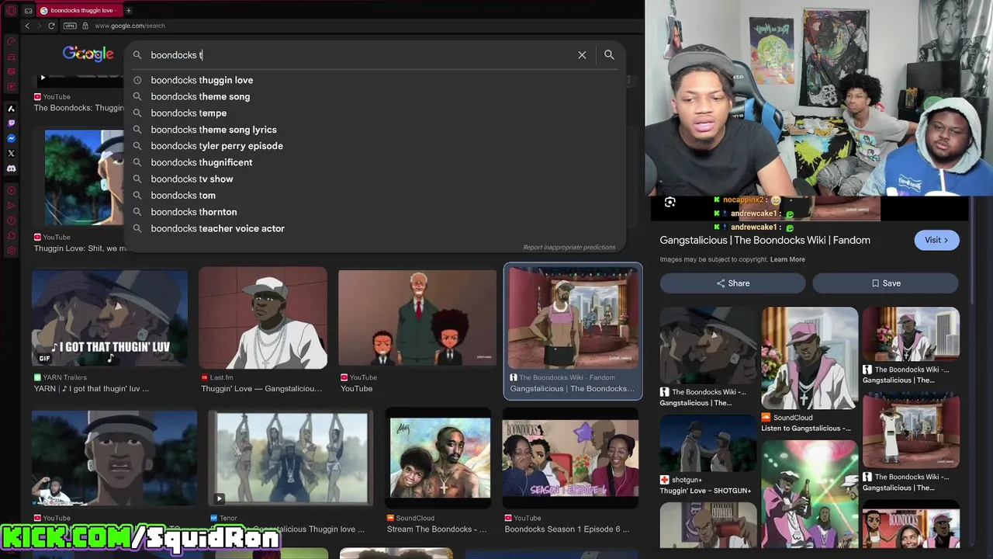Select suggestion 'boondocks tempe'
The image size is (993, 559).
[x=375, y=113]
